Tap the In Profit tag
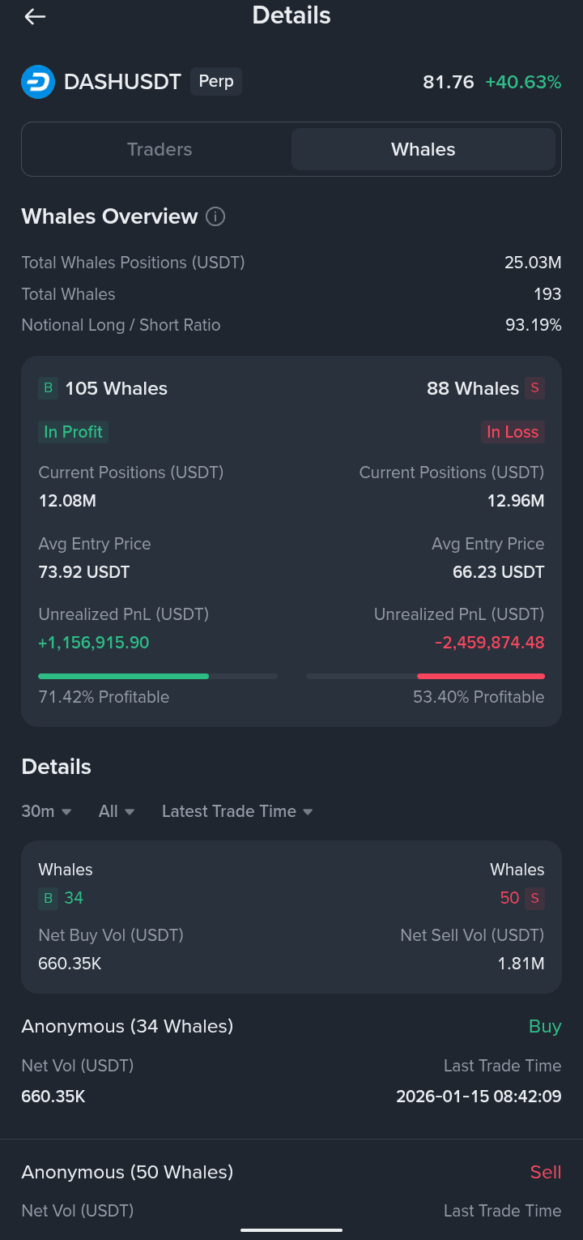Image resolution: width=583 pixels, height=1240 pixels. click(73, 432)
